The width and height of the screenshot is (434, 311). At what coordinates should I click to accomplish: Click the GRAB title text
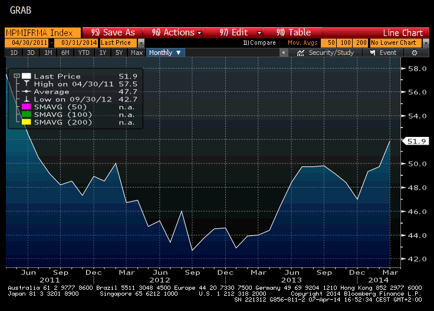21,10
